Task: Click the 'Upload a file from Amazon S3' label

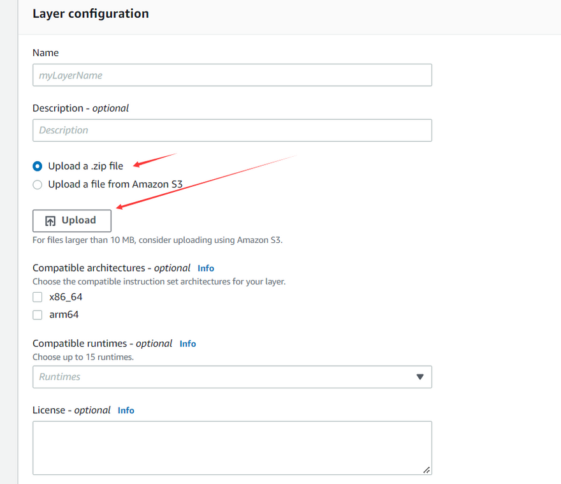Action: (115, 184)
